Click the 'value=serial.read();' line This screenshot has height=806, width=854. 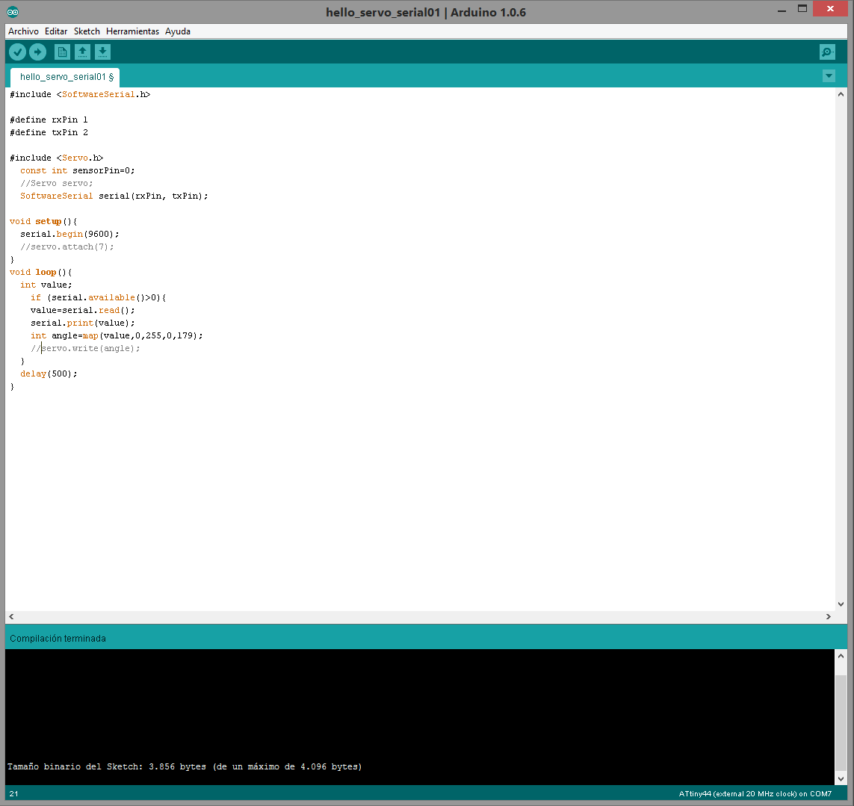click(x=83, y=311)
